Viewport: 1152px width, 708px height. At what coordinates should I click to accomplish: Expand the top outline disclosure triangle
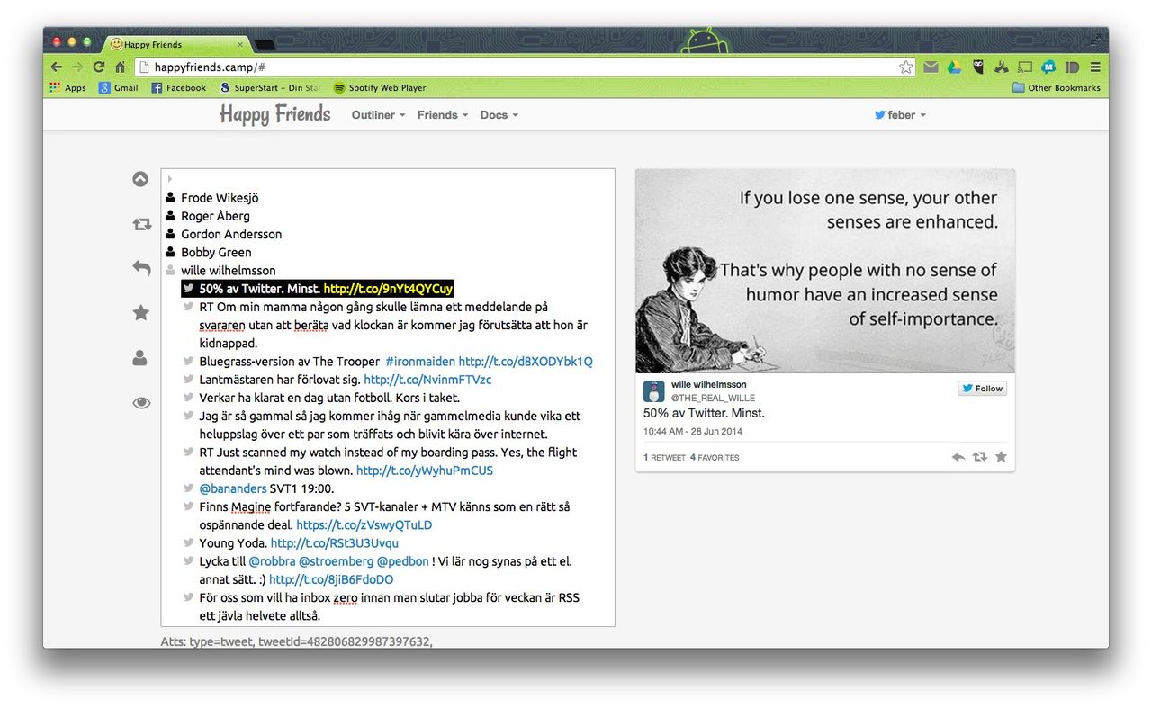click(170, 180)
